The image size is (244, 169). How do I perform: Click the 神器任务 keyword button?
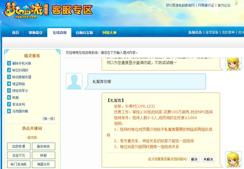(44, 164)
